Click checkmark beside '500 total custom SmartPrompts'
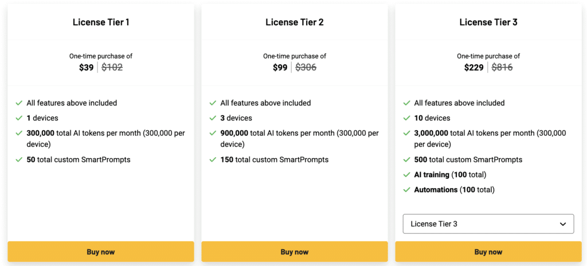 click(x=406, y=159)
